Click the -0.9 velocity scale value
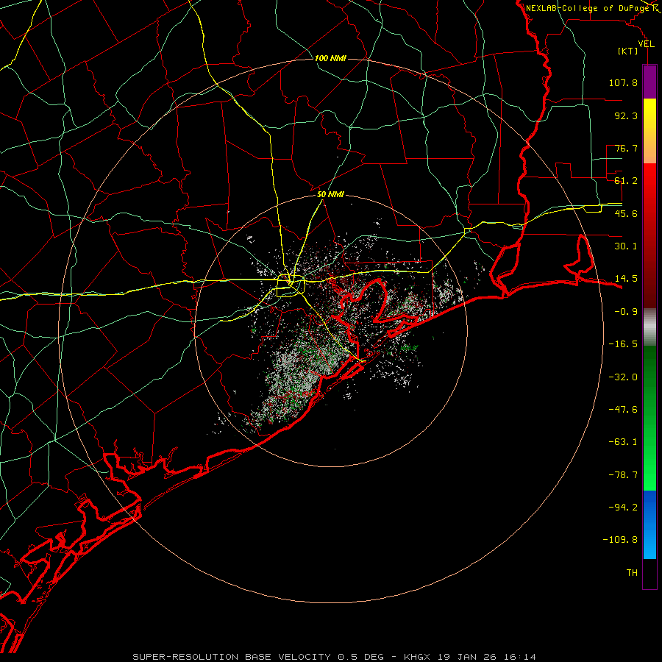662x662 pixels. point(626,312)
